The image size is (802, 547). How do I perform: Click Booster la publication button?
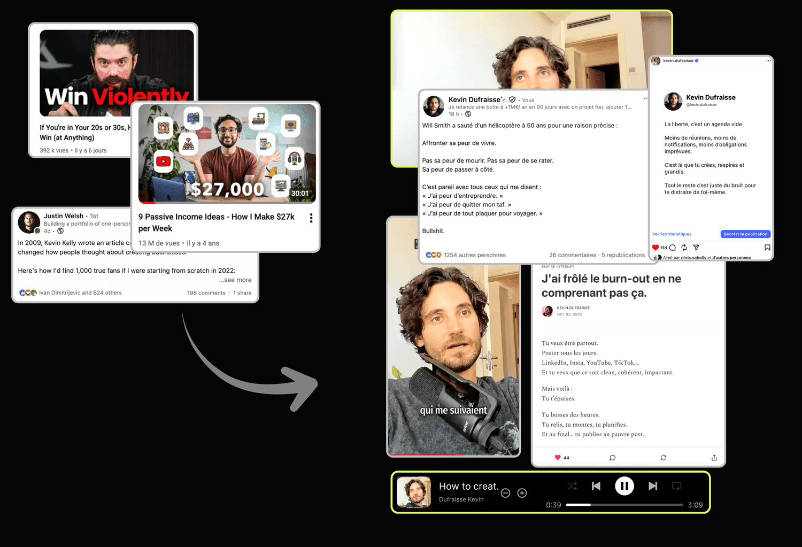[745, 234]
